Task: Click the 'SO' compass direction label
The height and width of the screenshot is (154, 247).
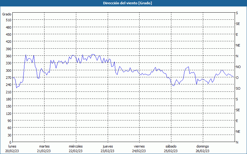Action: tap(238, 88)
